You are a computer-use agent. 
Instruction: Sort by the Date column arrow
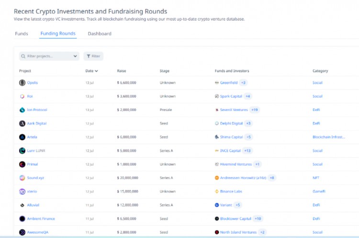pos(97,71)
